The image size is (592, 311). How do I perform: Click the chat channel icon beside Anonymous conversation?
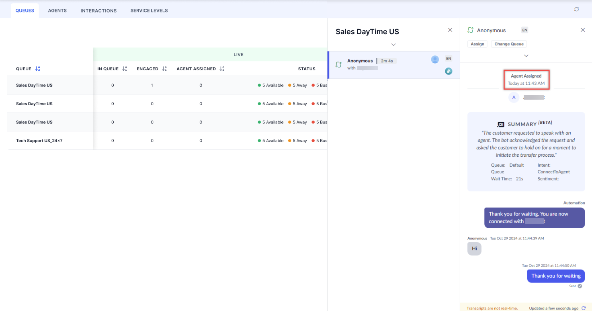coord(338,64)
